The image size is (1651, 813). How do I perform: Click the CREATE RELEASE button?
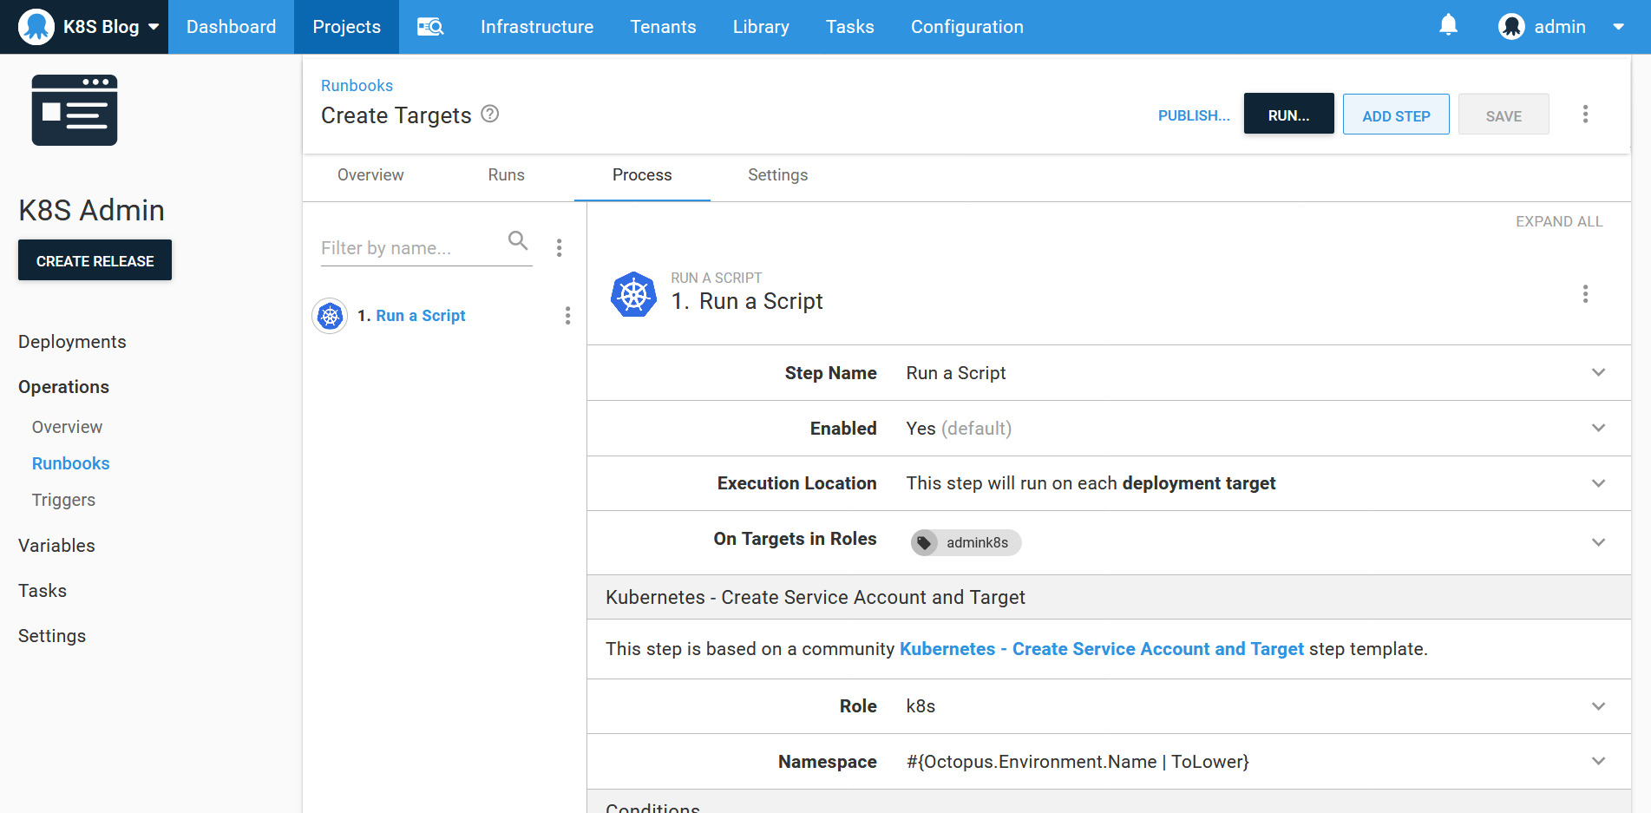coord(95,260)
